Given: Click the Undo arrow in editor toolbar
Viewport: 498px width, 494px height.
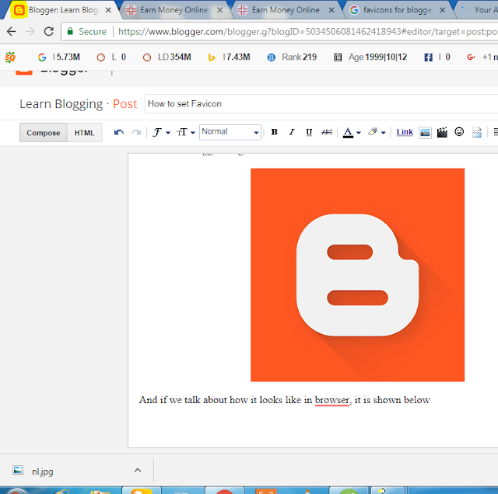Looking at the screenshot, I should tap(119, 133).
